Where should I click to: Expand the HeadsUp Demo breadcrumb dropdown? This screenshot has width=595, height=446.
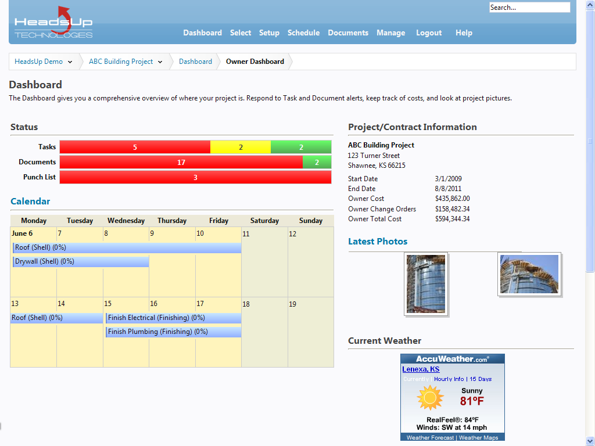pos(70,62)
